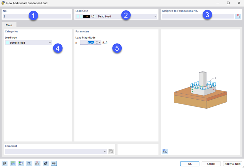Click the black G load case category badge
Image resolution: width=244 pixels, height=168 pixels.
coord(87,16)
